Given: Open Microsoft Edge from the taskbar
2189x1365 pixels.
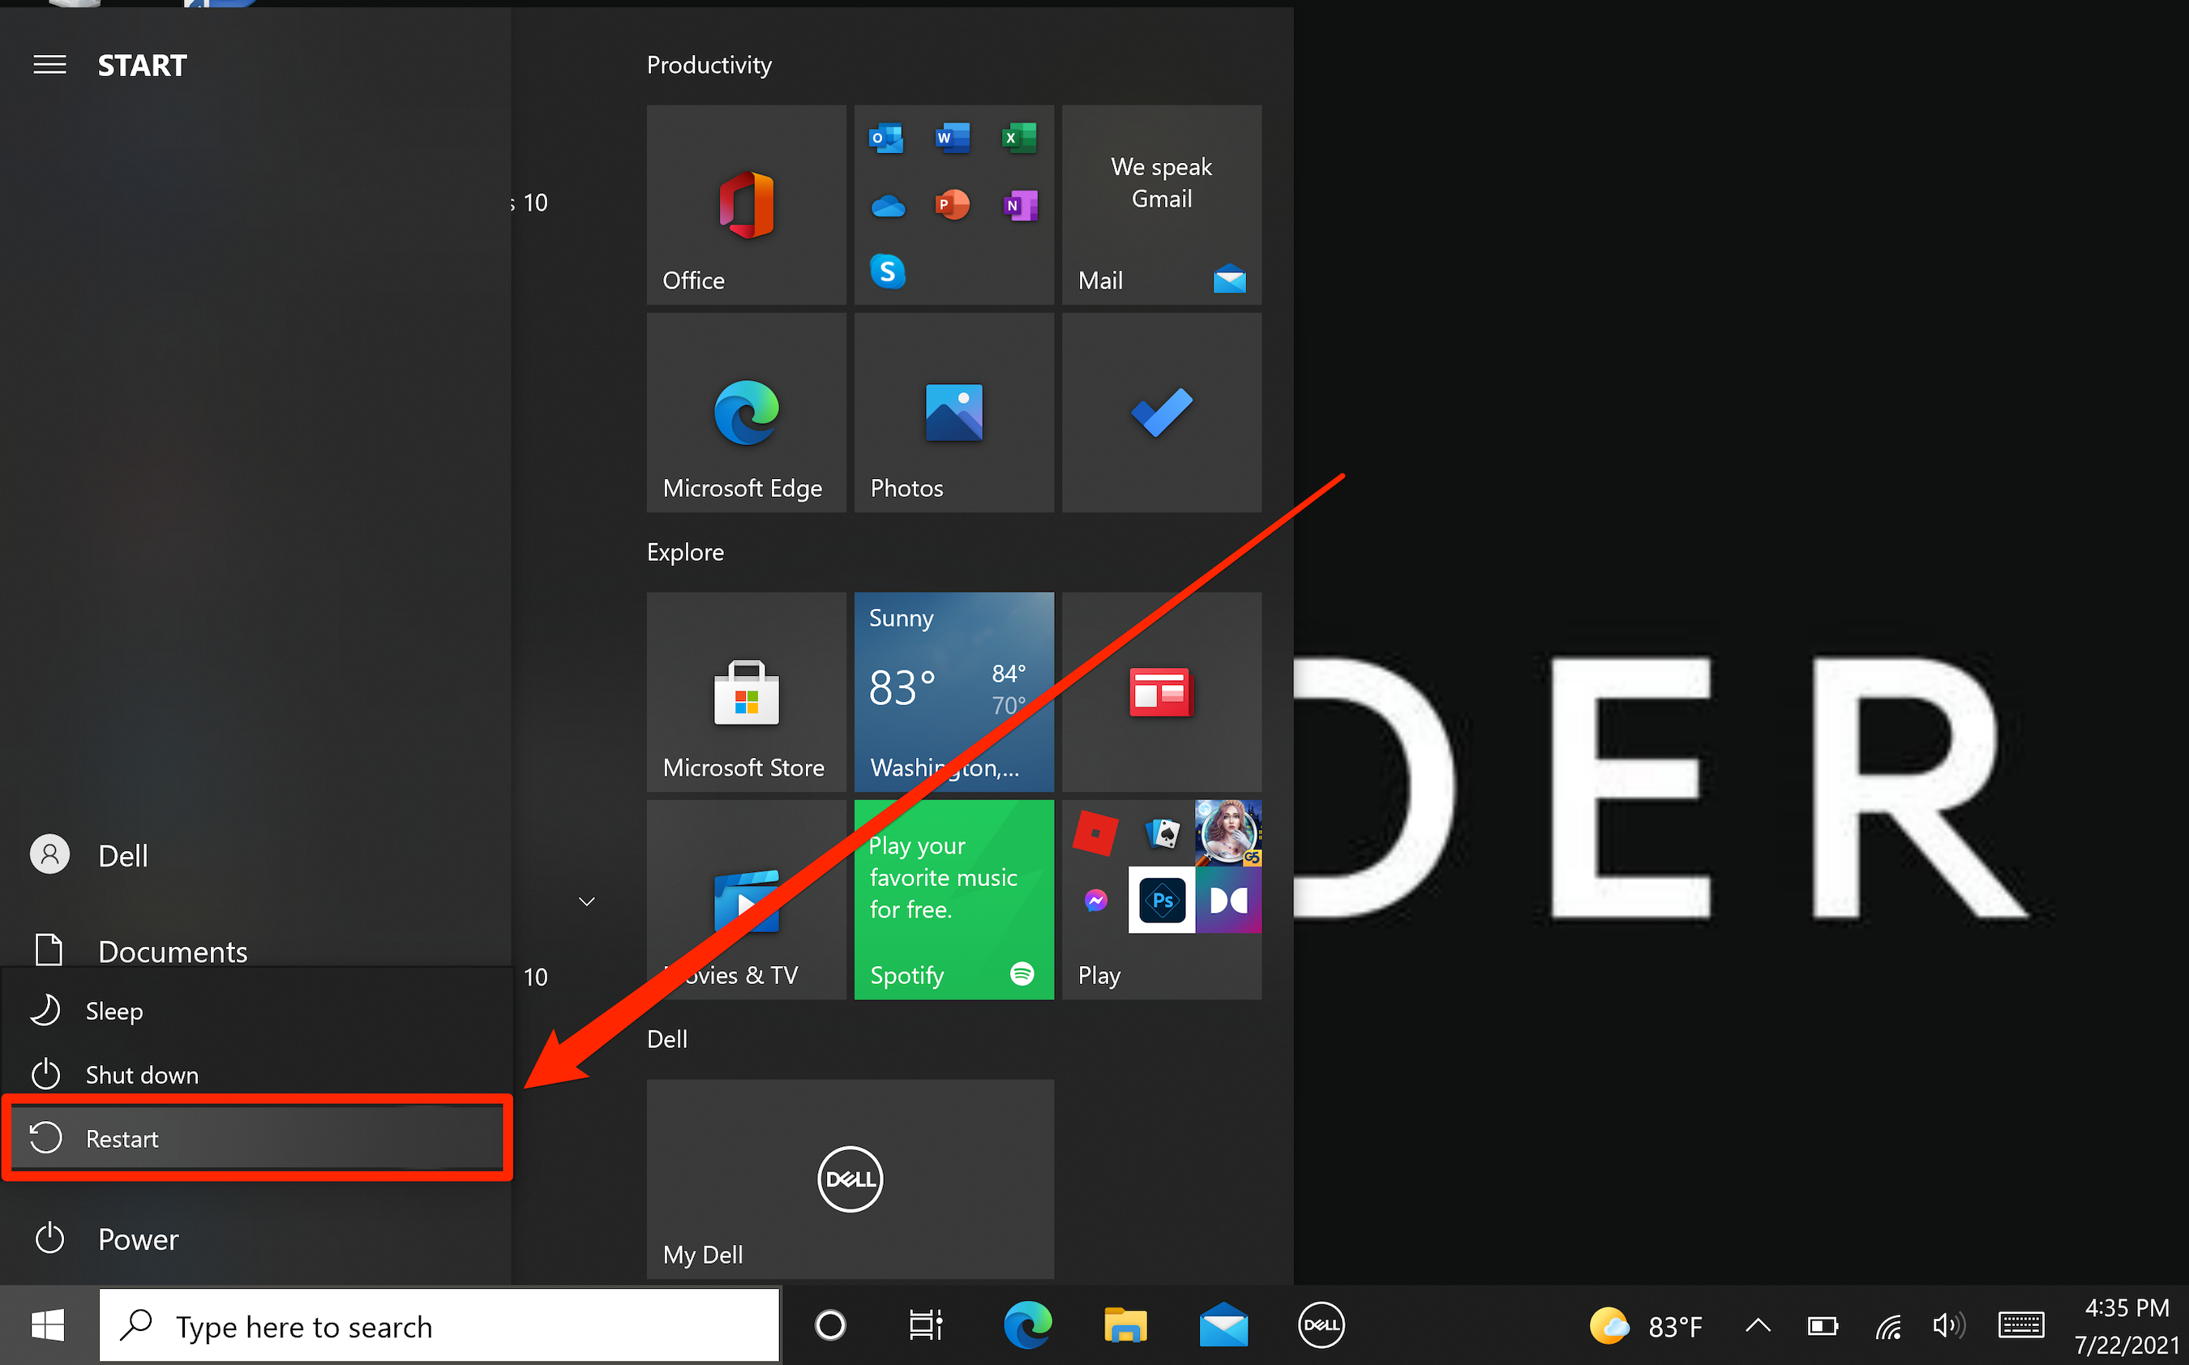Looking at the screenshot, I should coord(1028,1325).
